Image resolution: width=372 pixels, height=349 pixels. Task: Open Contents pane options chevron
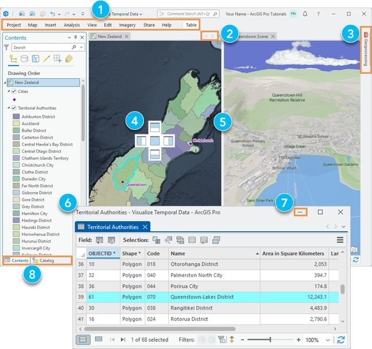pyautogui.click(x=69, y=37)
